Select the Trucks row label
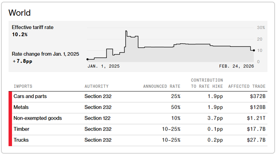This screenshot has height=155, width=276. coord(21,140)
